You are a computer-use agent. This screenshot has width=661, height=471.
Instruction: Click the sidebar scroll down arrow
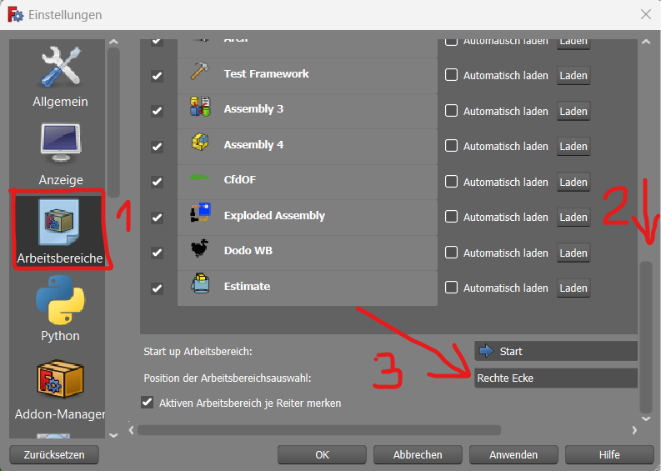(x=113, y=436)
